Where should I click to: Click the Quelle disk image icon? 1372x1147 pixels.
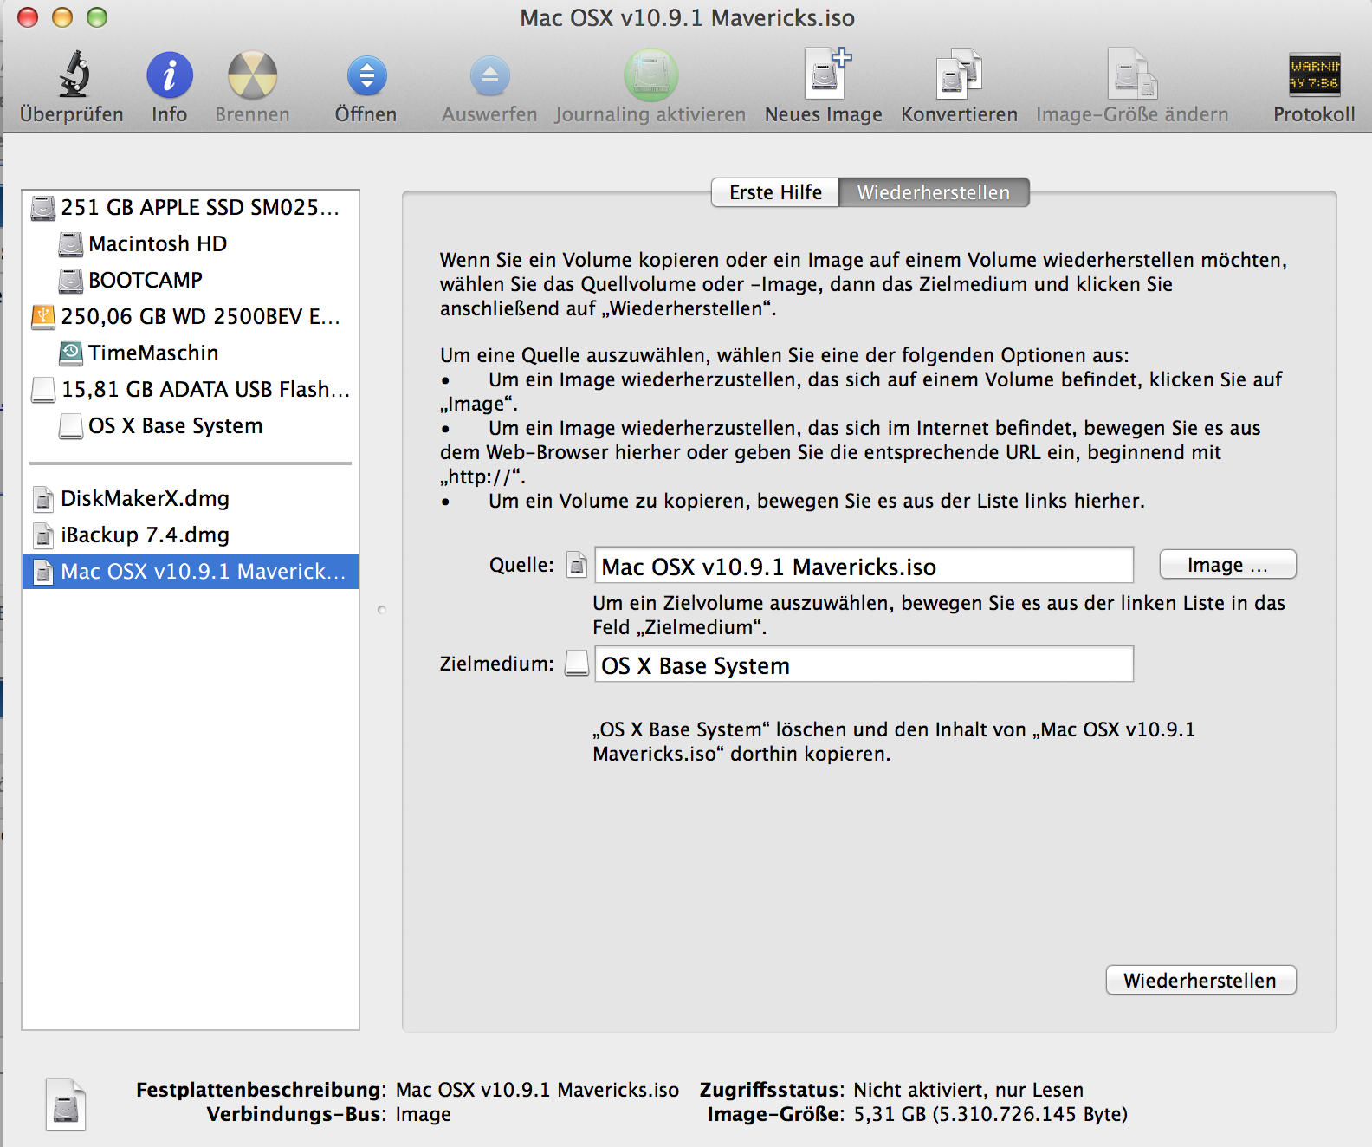tap(577, 565)
